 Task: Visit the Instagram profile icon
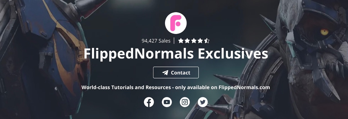point(185,102)
